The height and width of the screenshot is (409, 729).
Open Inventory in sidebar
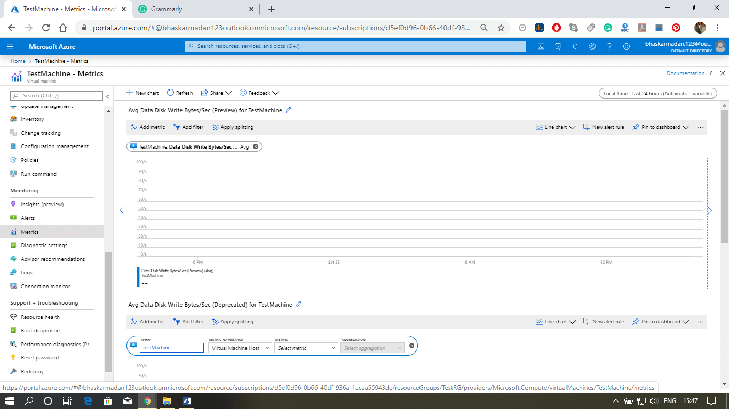pyautogui.click(x=32, y=119)
